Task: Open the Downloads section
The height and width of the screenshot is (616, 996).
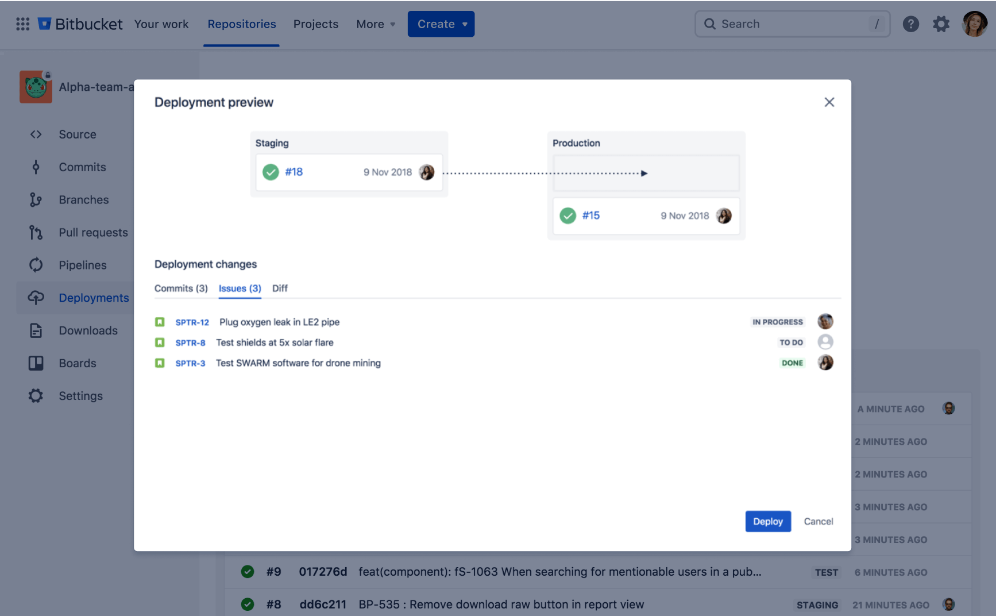Action: [x=88, y=330]
